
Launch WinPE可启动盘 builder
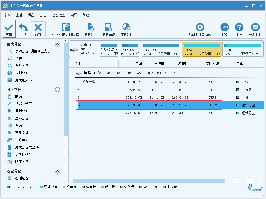point(200,30)
